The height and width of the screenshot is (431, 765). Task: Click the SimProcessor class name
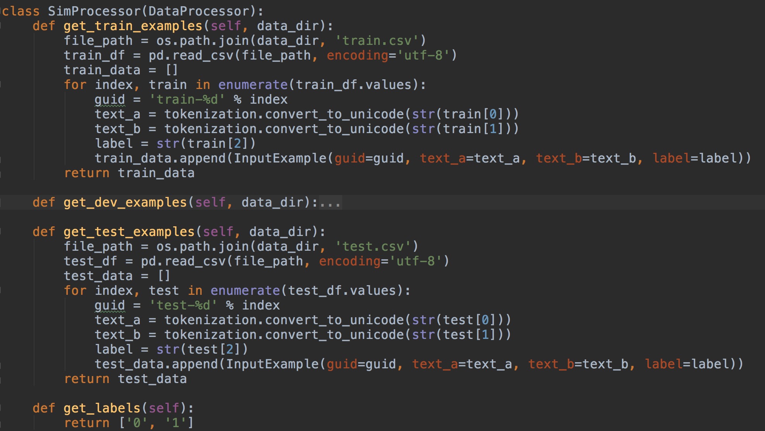tap(94, 11)
